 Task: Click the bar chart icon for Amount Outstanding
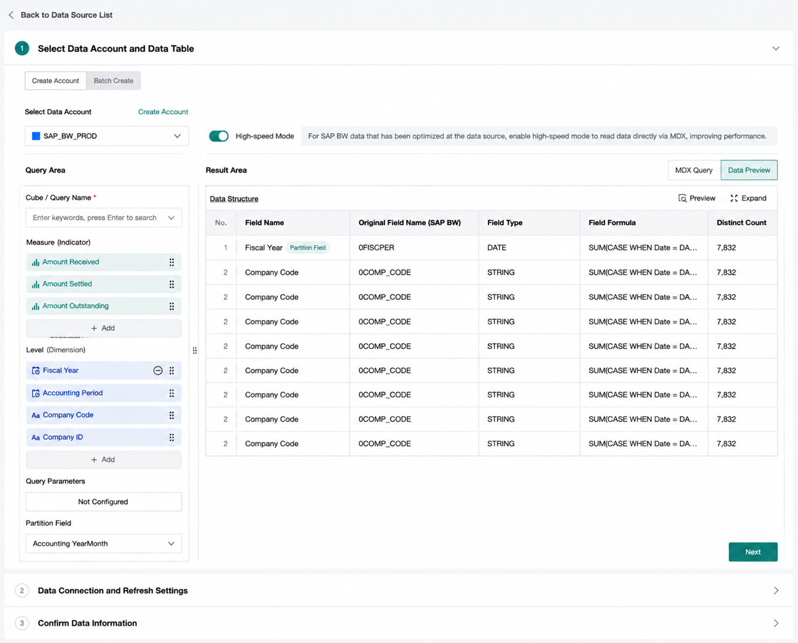click(x=35, y=306)
